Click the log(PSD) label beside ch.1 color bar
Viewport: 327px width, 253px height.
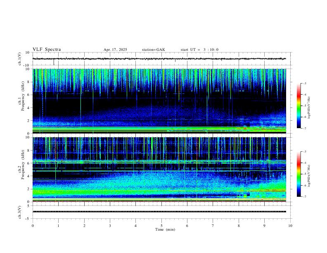[309, 108]
